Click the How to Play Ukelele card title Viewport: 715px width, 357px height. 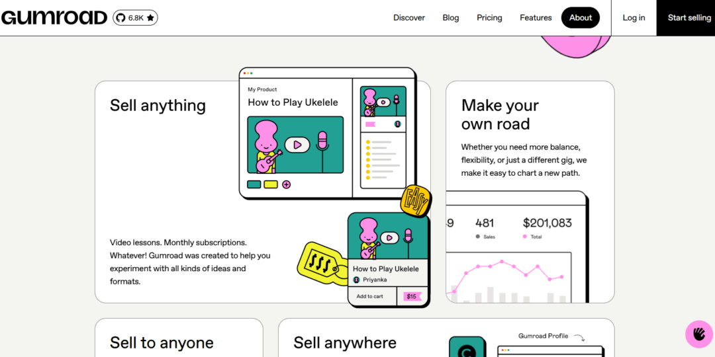click(386, 268)
